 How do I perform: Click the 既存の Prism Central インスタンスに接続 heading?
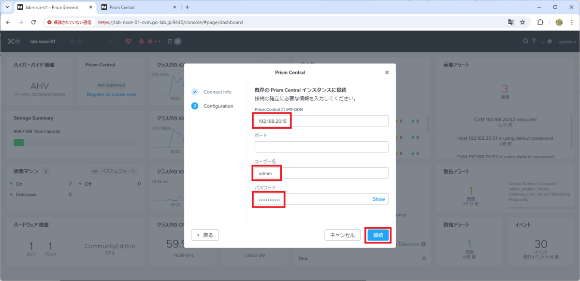tap(301, 90)
